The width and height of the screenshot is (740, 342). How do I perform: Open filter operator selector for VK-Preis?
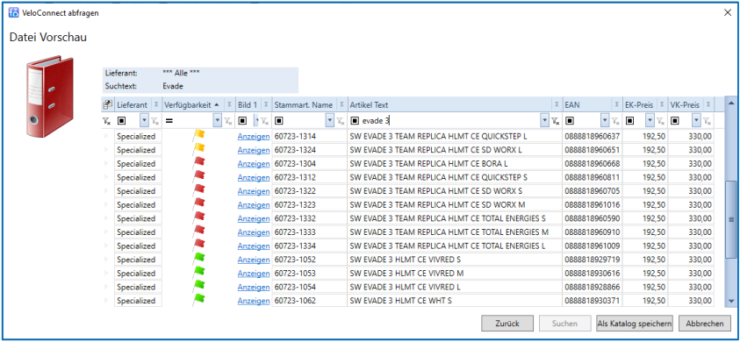tap(675, 121)
